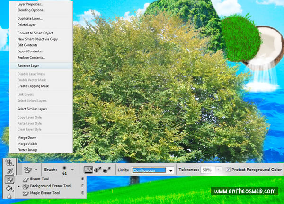Select Eraser Tool from flyout
This screenshot has width=284, height=204.
click(x=40, y=179)
